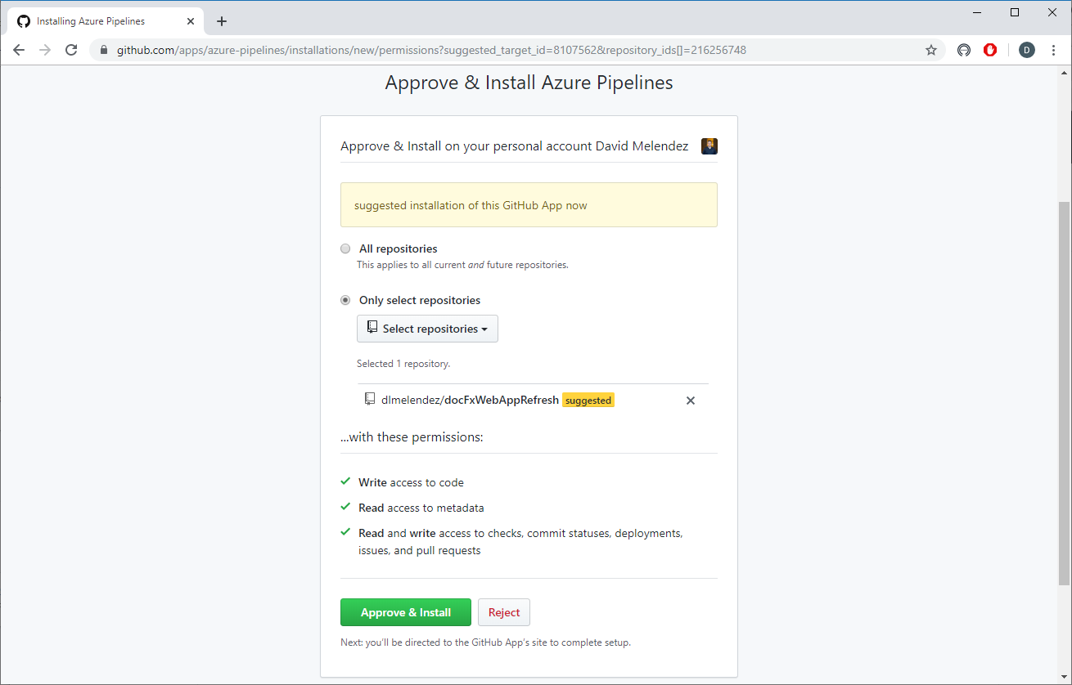Image resolution: width=1072 pixels, height=685 pixels.
Task: Bookmark this page with the star icon
Action: [x=930, y=50]
